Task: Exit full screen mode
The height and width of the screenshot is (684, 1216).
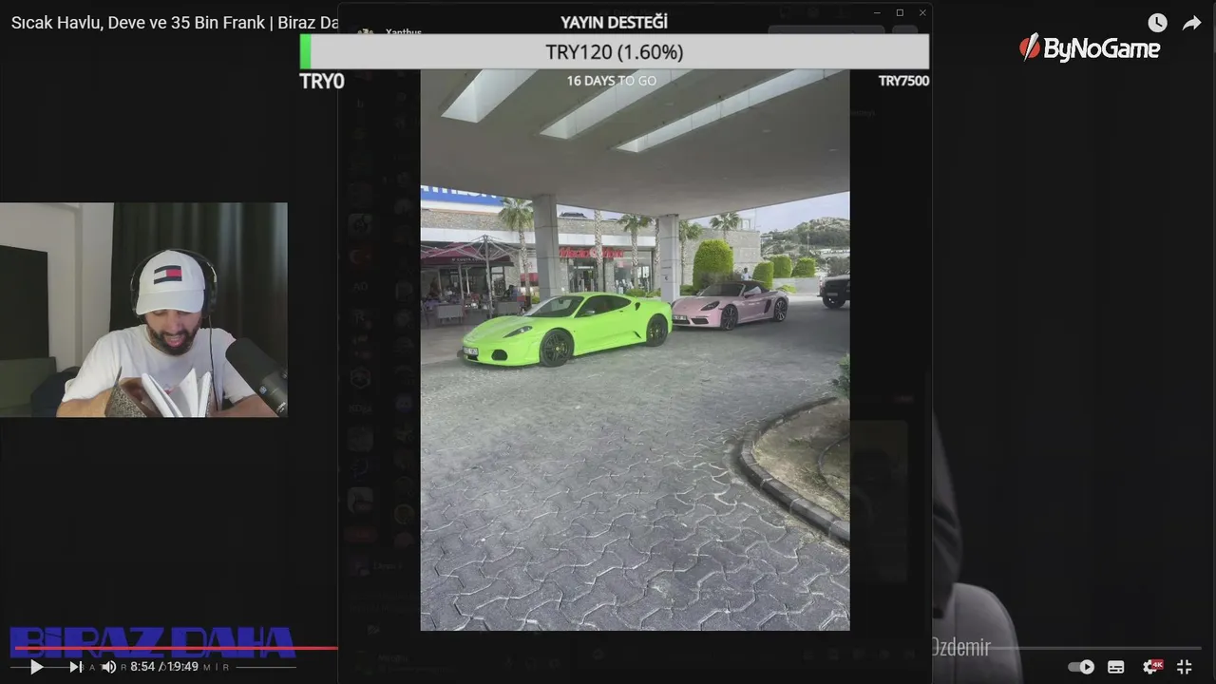Action: click(1185, 667)
